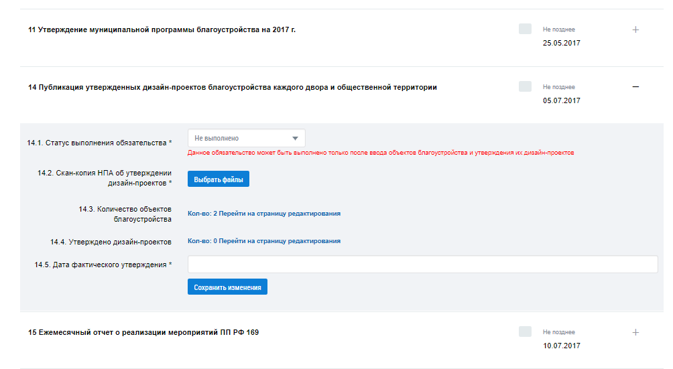This screenshot has height=369, width=673.
Task: Open the 'Не выполнено' status dropdown
Action: click(x=246, y=138)
